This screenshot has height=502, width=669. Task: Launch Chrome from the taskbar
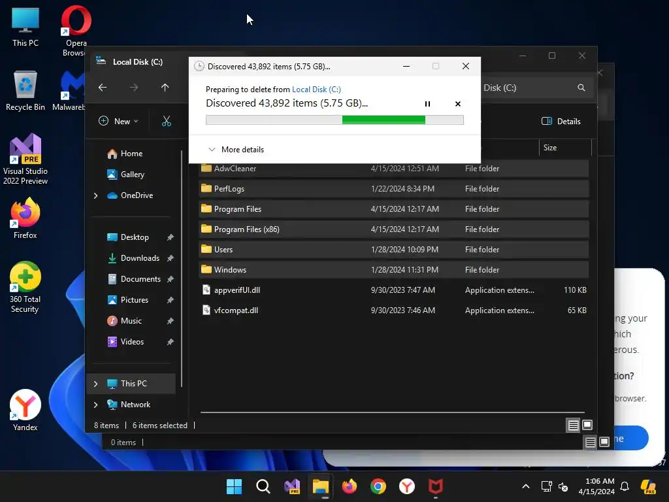(x=378, y=486)
